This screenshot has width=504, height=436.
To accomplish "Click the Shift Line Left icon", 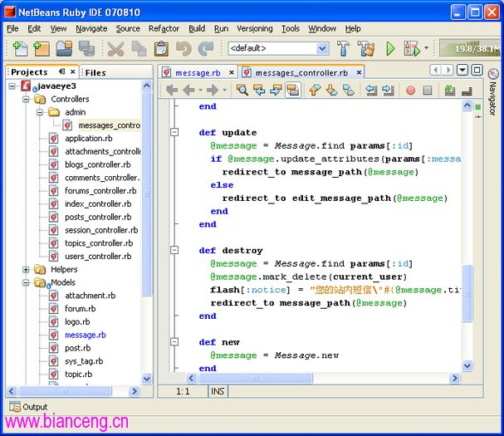I will [x=371, y=91].
